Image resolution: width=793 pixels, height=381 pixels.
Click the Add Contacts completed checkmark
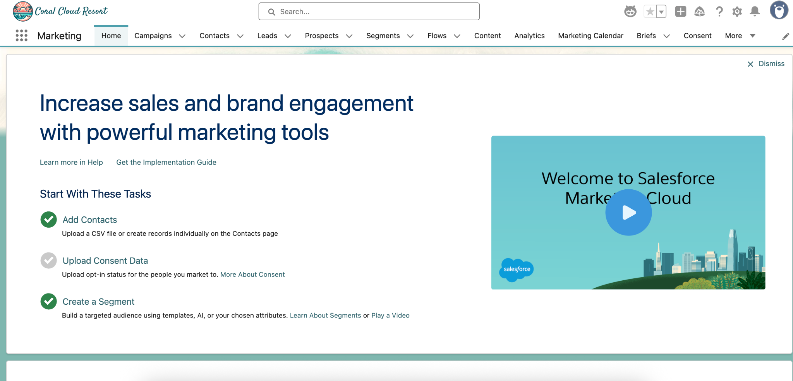48,220
